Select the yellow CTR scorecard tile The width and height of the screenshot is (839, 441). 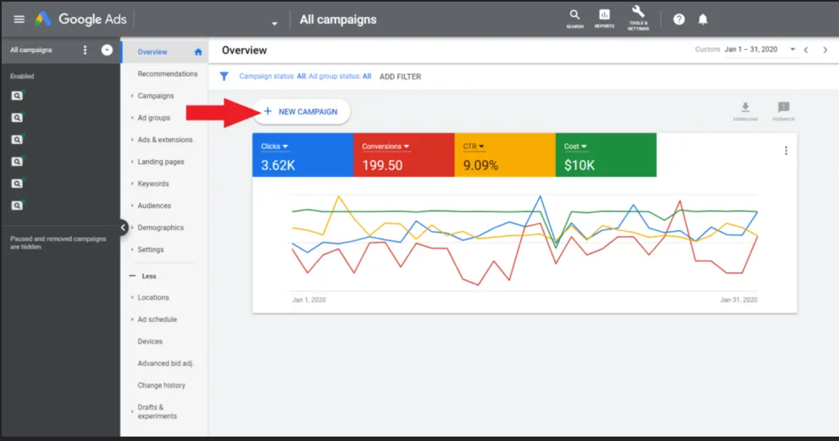pos(505,155)
